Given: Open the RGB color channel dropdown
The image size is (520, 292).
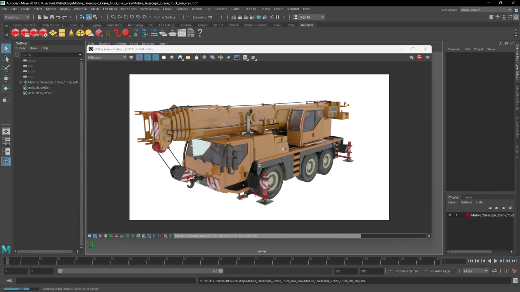Looking at the screenshot, I should [107, 58].
